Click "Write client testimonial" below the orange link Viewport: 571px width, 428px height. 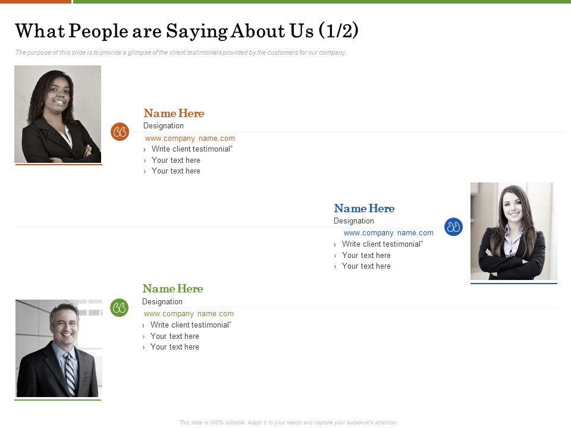click(192, 149)
